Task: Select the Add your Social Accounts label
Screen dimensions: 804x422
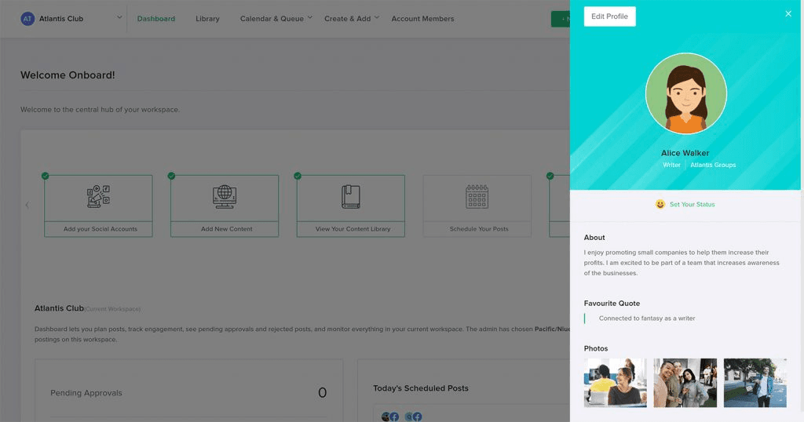Action: pos(100,229)
